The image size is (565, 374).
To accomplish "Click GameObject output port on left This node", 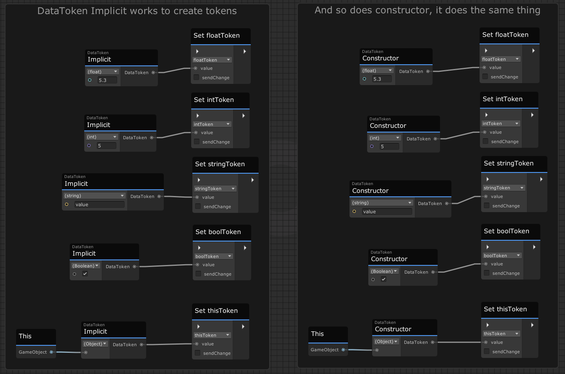I will [51, 352].
